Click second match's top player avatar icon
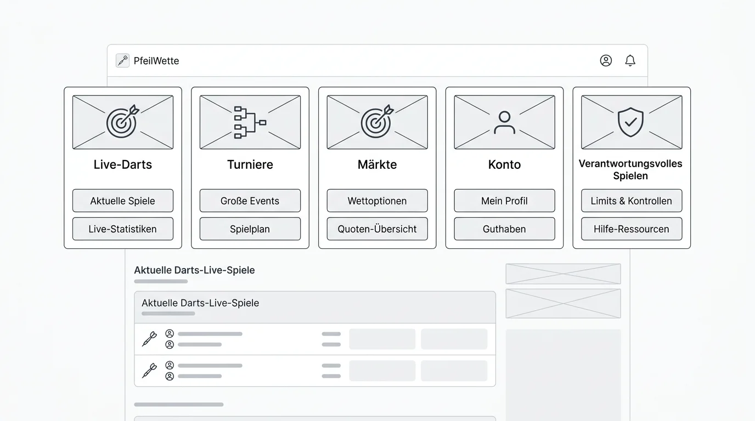 pyautogui.click(x=170, y=365)
